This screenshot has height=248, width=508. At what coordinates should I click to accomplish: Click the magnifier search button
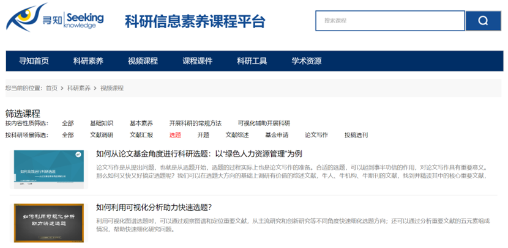[483, 21]
